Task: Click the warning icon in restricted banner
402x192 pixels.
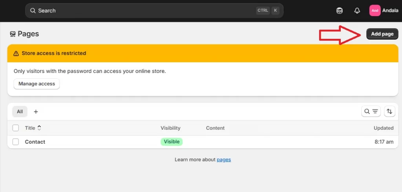Action: 16,53
